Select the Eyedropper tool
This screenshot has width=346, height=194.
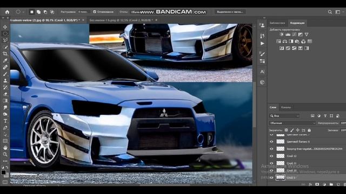point(5,60)
